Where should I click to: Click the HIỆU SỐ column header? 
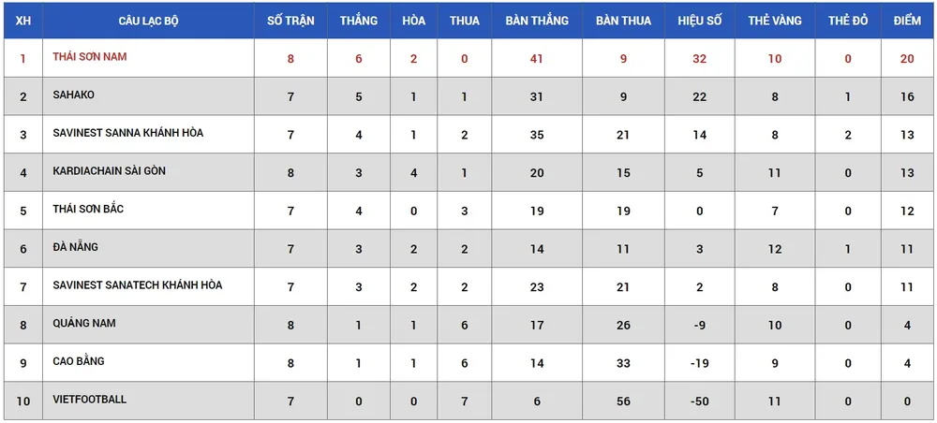click(x=699, y=21)
